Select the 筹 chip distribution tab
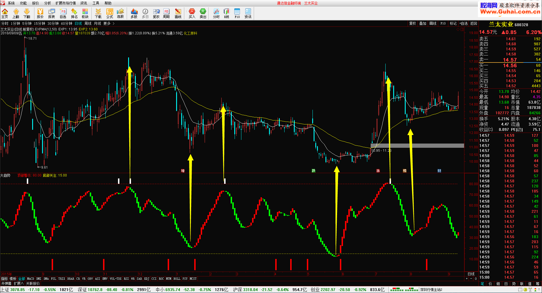The height and width of the screenshot is (293, 542). (x=537, y=284)
